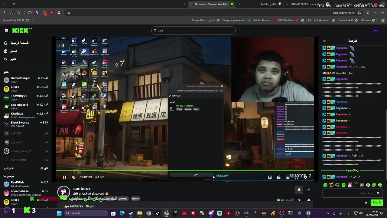The image size is (387, 218).
Task: Open File Explorer from taskbar
Action: coord(140,213)
